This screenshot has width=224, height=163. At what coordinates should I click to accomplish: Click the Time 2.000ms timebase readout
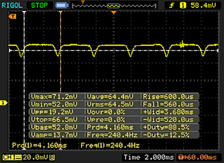(148, 157)
